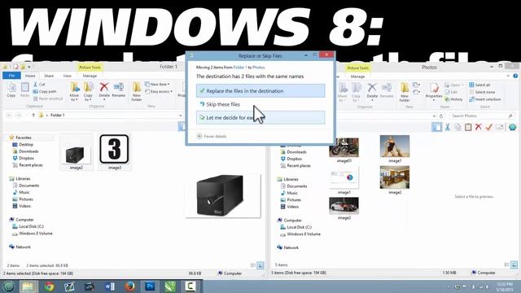
Task: Click clipboard paste icon in Photos toolbar
Action: (x=468, y=127)
